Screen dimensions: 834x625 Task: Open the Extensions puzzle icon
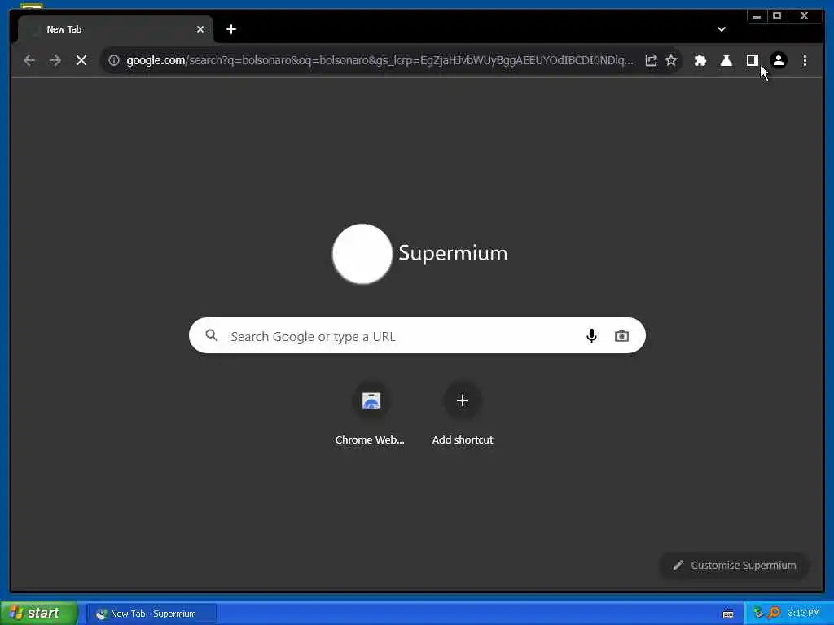(x=700, y=60)
